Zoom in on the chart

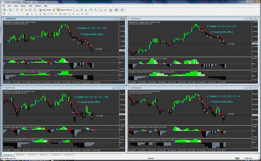point(91,10)
